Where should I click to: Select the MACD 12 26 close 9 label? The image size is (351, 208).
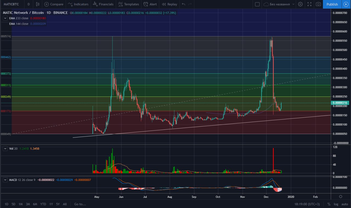click(22, 180)
